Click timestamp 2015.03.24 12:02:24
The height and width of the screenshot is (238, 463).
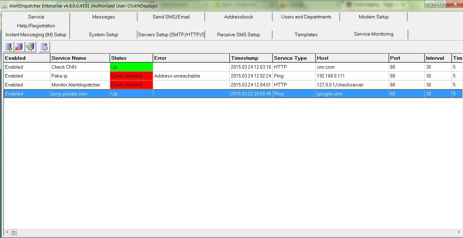point(251,76)
